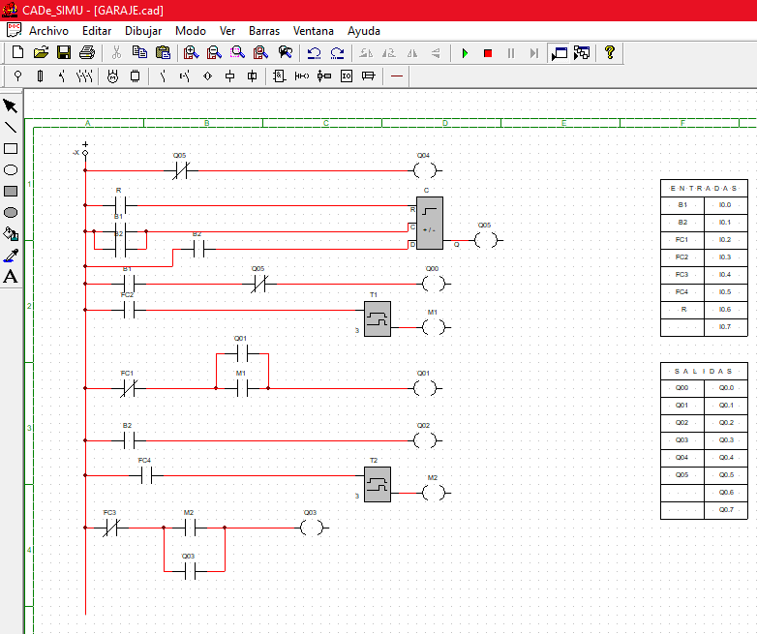Click the save floppy disk icon
The image size is (757, 634).
pos(64,52)
